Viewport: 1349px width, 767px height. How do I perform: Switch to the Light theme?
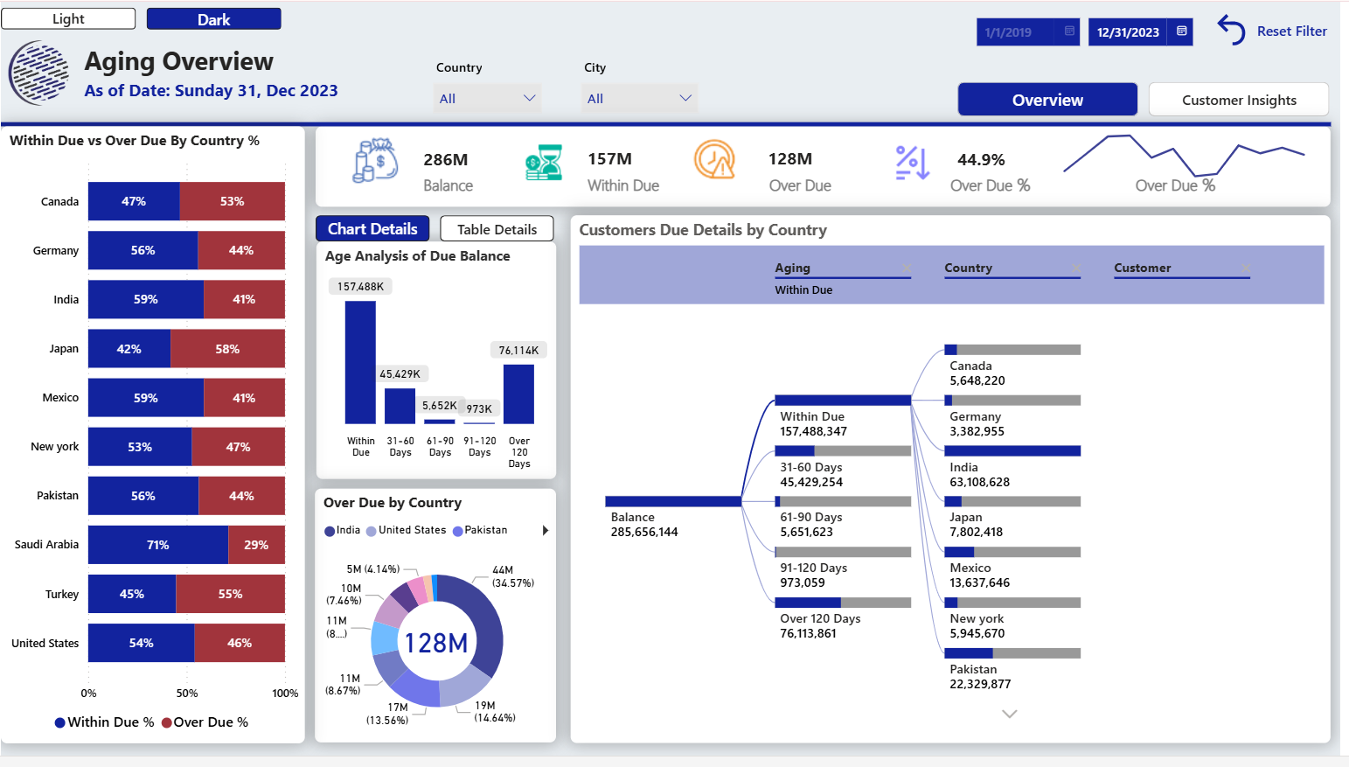click(68, 17)
